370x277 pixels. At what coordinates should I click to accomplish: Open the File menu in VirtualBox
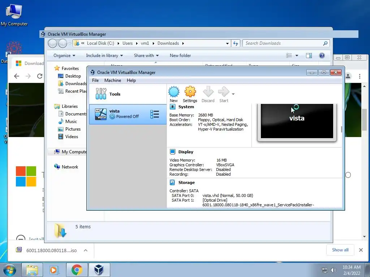pyautogui.click(x=95, y=80)
